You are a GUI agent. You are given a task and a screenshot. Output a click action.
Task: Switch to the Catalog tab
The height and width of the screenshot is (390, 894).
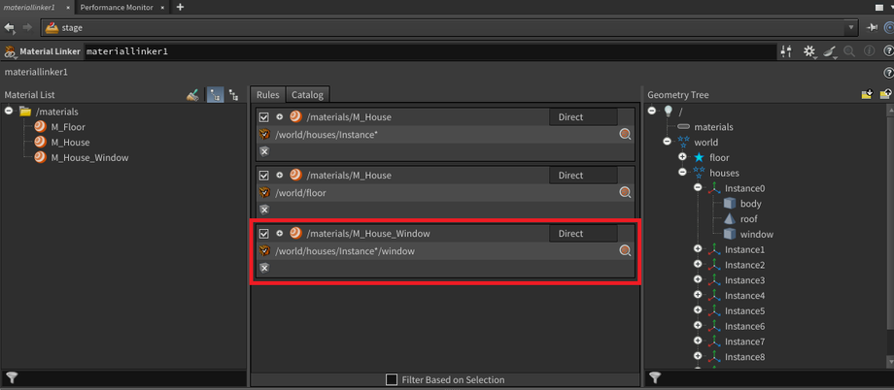[x=309, y=95]
